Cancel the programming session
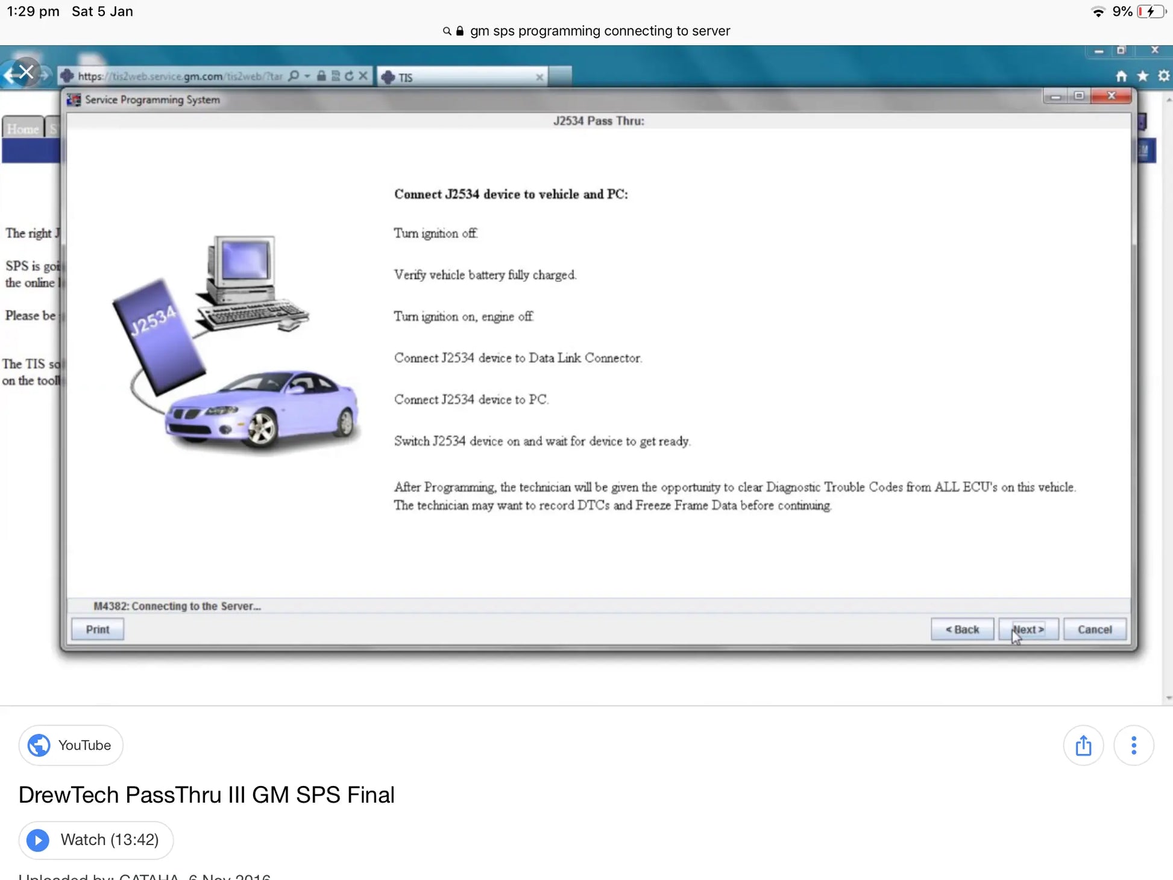Image resolution: width=1173 pixels, height=880 pixels. [1095, 629]
